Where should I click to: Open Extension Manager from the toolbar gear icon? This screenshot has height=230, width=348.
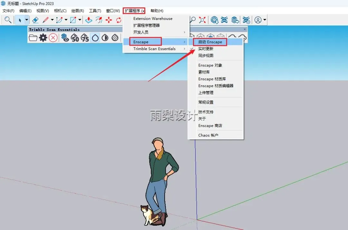246,20
